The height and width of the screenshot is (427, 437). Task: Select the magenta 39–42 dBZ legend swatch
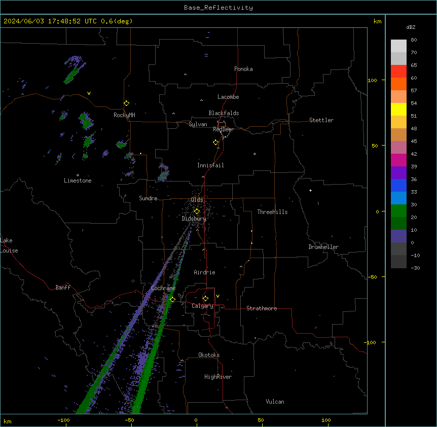398,160
